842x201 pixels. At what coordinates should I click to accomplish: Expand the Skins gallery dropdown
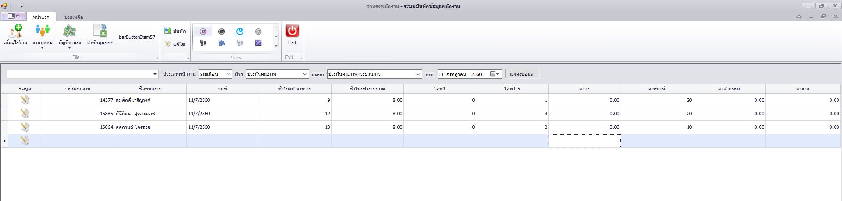pos(276,45)
